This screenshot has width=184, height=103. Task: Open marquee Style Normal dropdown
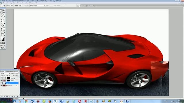(x=39, y=5)
